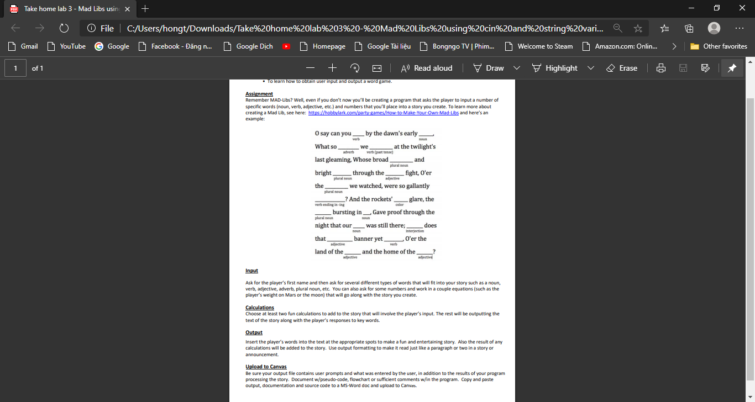Click the Fit to page icon

[377, 68]
